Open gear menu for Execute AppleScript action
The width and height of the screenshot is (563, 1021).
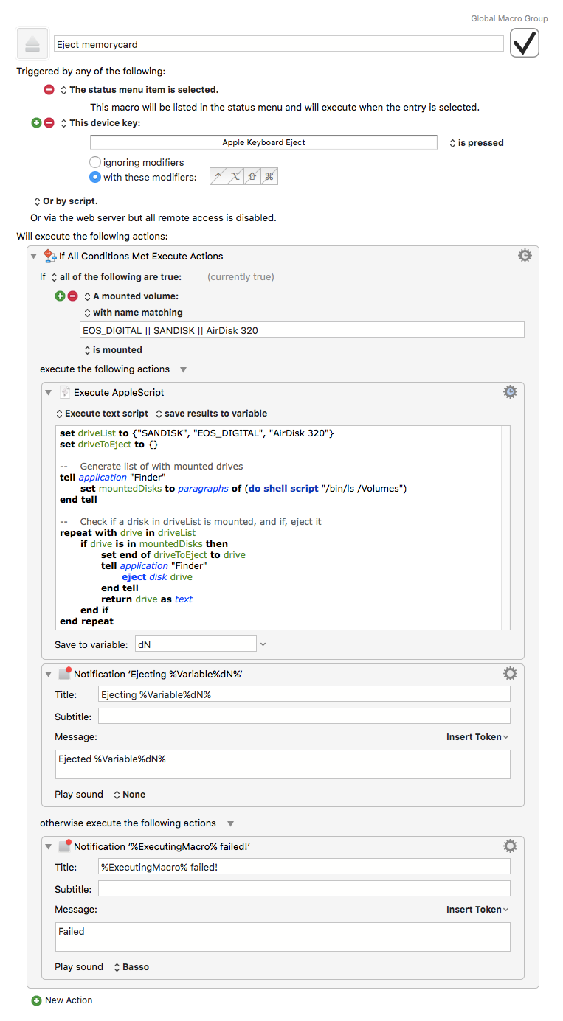point(510,391)
